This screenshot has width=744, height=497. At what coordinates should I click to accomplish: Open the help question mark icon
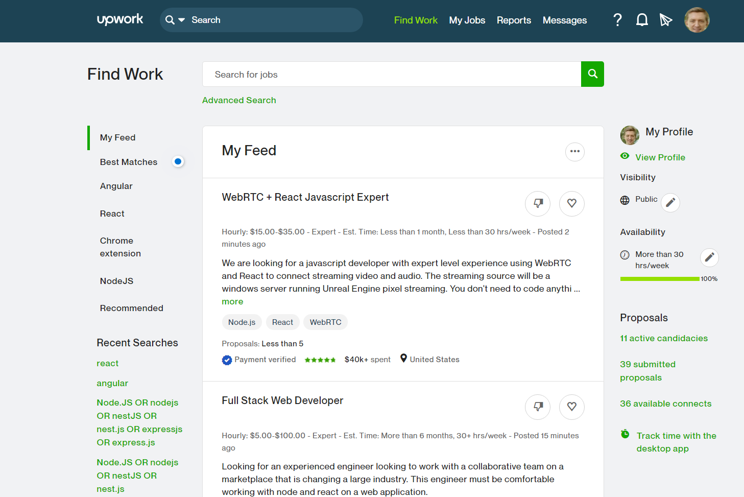click(617, 20)
